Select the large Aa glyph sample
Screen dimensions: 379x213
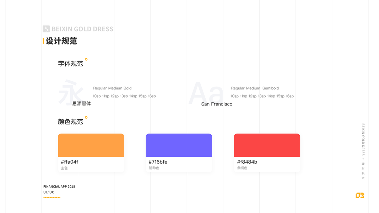pos(206,93)
